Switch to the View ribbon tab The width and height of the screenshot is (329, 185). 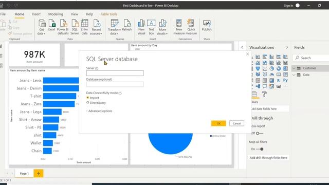(74, 14)
